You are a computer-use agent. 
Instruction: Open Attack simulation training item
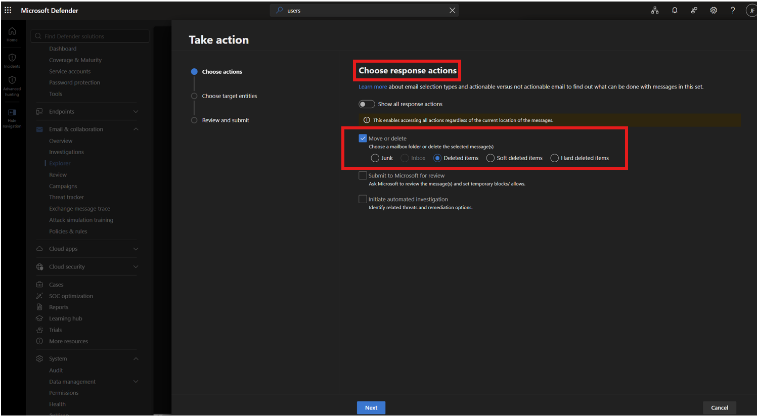81,220
